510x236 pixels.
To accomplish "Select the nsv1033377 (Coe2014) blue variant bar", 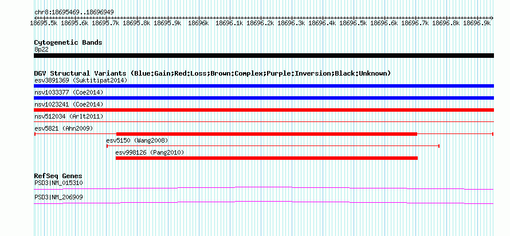I will [x=264, y=98].
